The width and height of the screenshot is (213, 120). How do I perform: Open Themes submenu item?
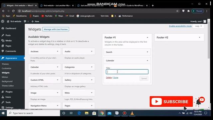[5, 64]
